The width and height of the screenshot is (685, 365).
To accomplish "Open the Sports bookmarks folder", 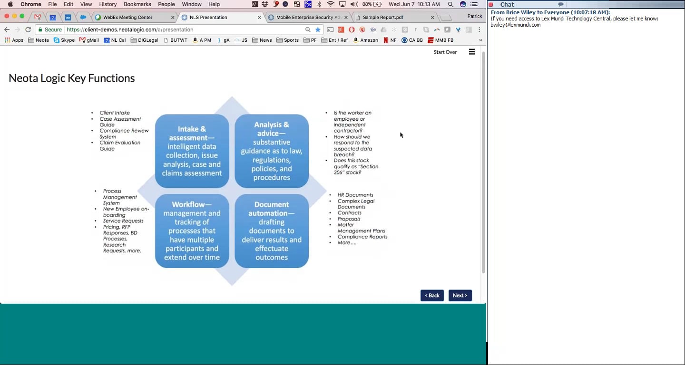I will point(287,40).
